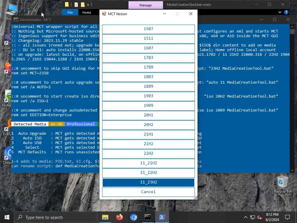Click the MCT Version window title icon

pyautogui.click(x=104, y=14)
